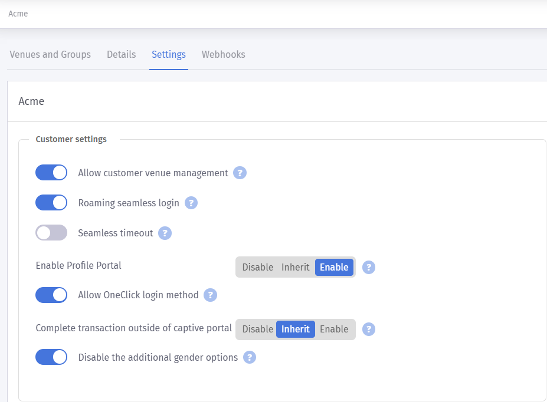Screen dimensions: 547x402
Task: Set Complete transaction outside portal to Enable
Action: [x=334, y=329]
